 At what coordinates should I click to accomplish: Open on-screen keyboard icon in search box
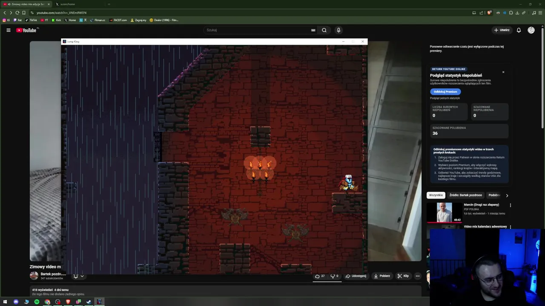(313, 30)
